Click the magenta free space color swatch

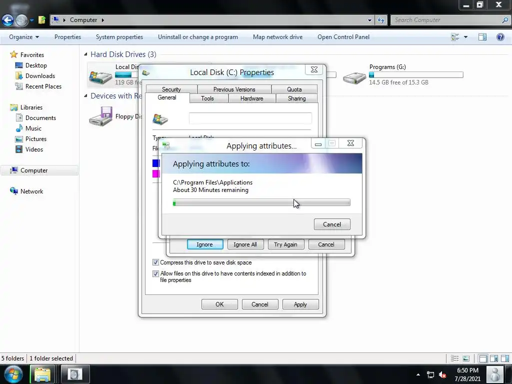[156, 173]
